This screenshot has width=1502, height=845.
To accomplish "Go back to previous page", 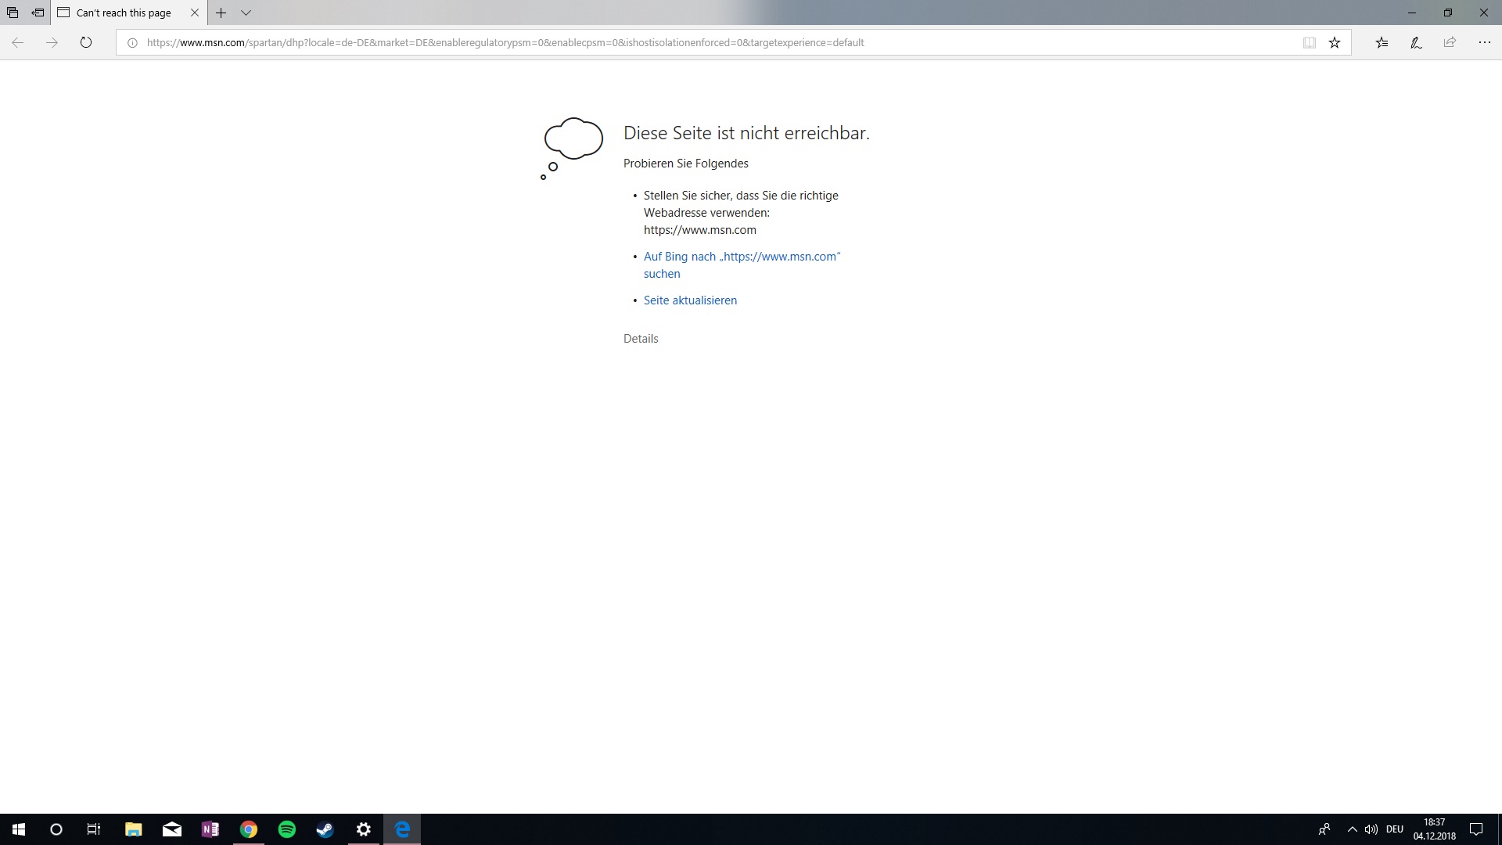I will pyautogui.click(x=18, y=42).
